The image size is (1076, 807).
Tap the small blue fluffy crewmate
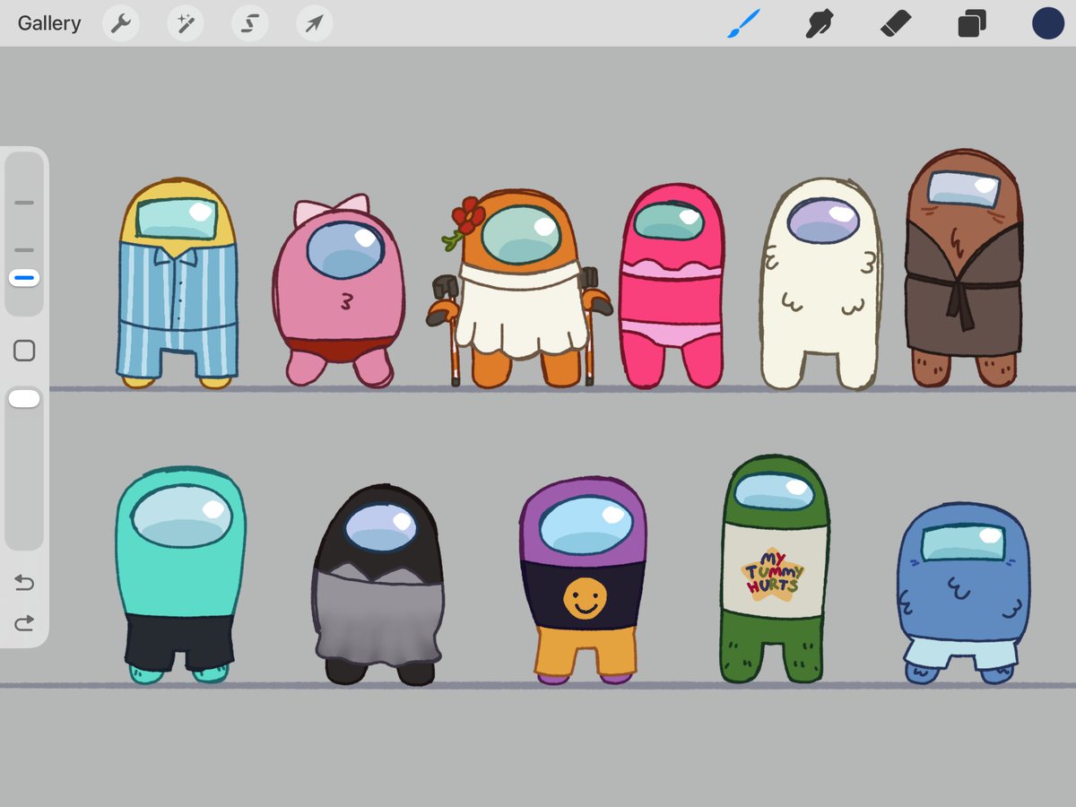[x=963, y=594]
